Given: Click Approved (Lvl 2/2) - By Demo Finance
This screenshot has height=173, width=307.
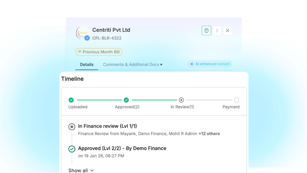Looking at the screenshot, I should coord(122,148).
